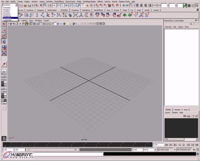Screen dimensions: 200x161
Task: Click the Open Scene folder icon
Action: click(x=25, y=5)
